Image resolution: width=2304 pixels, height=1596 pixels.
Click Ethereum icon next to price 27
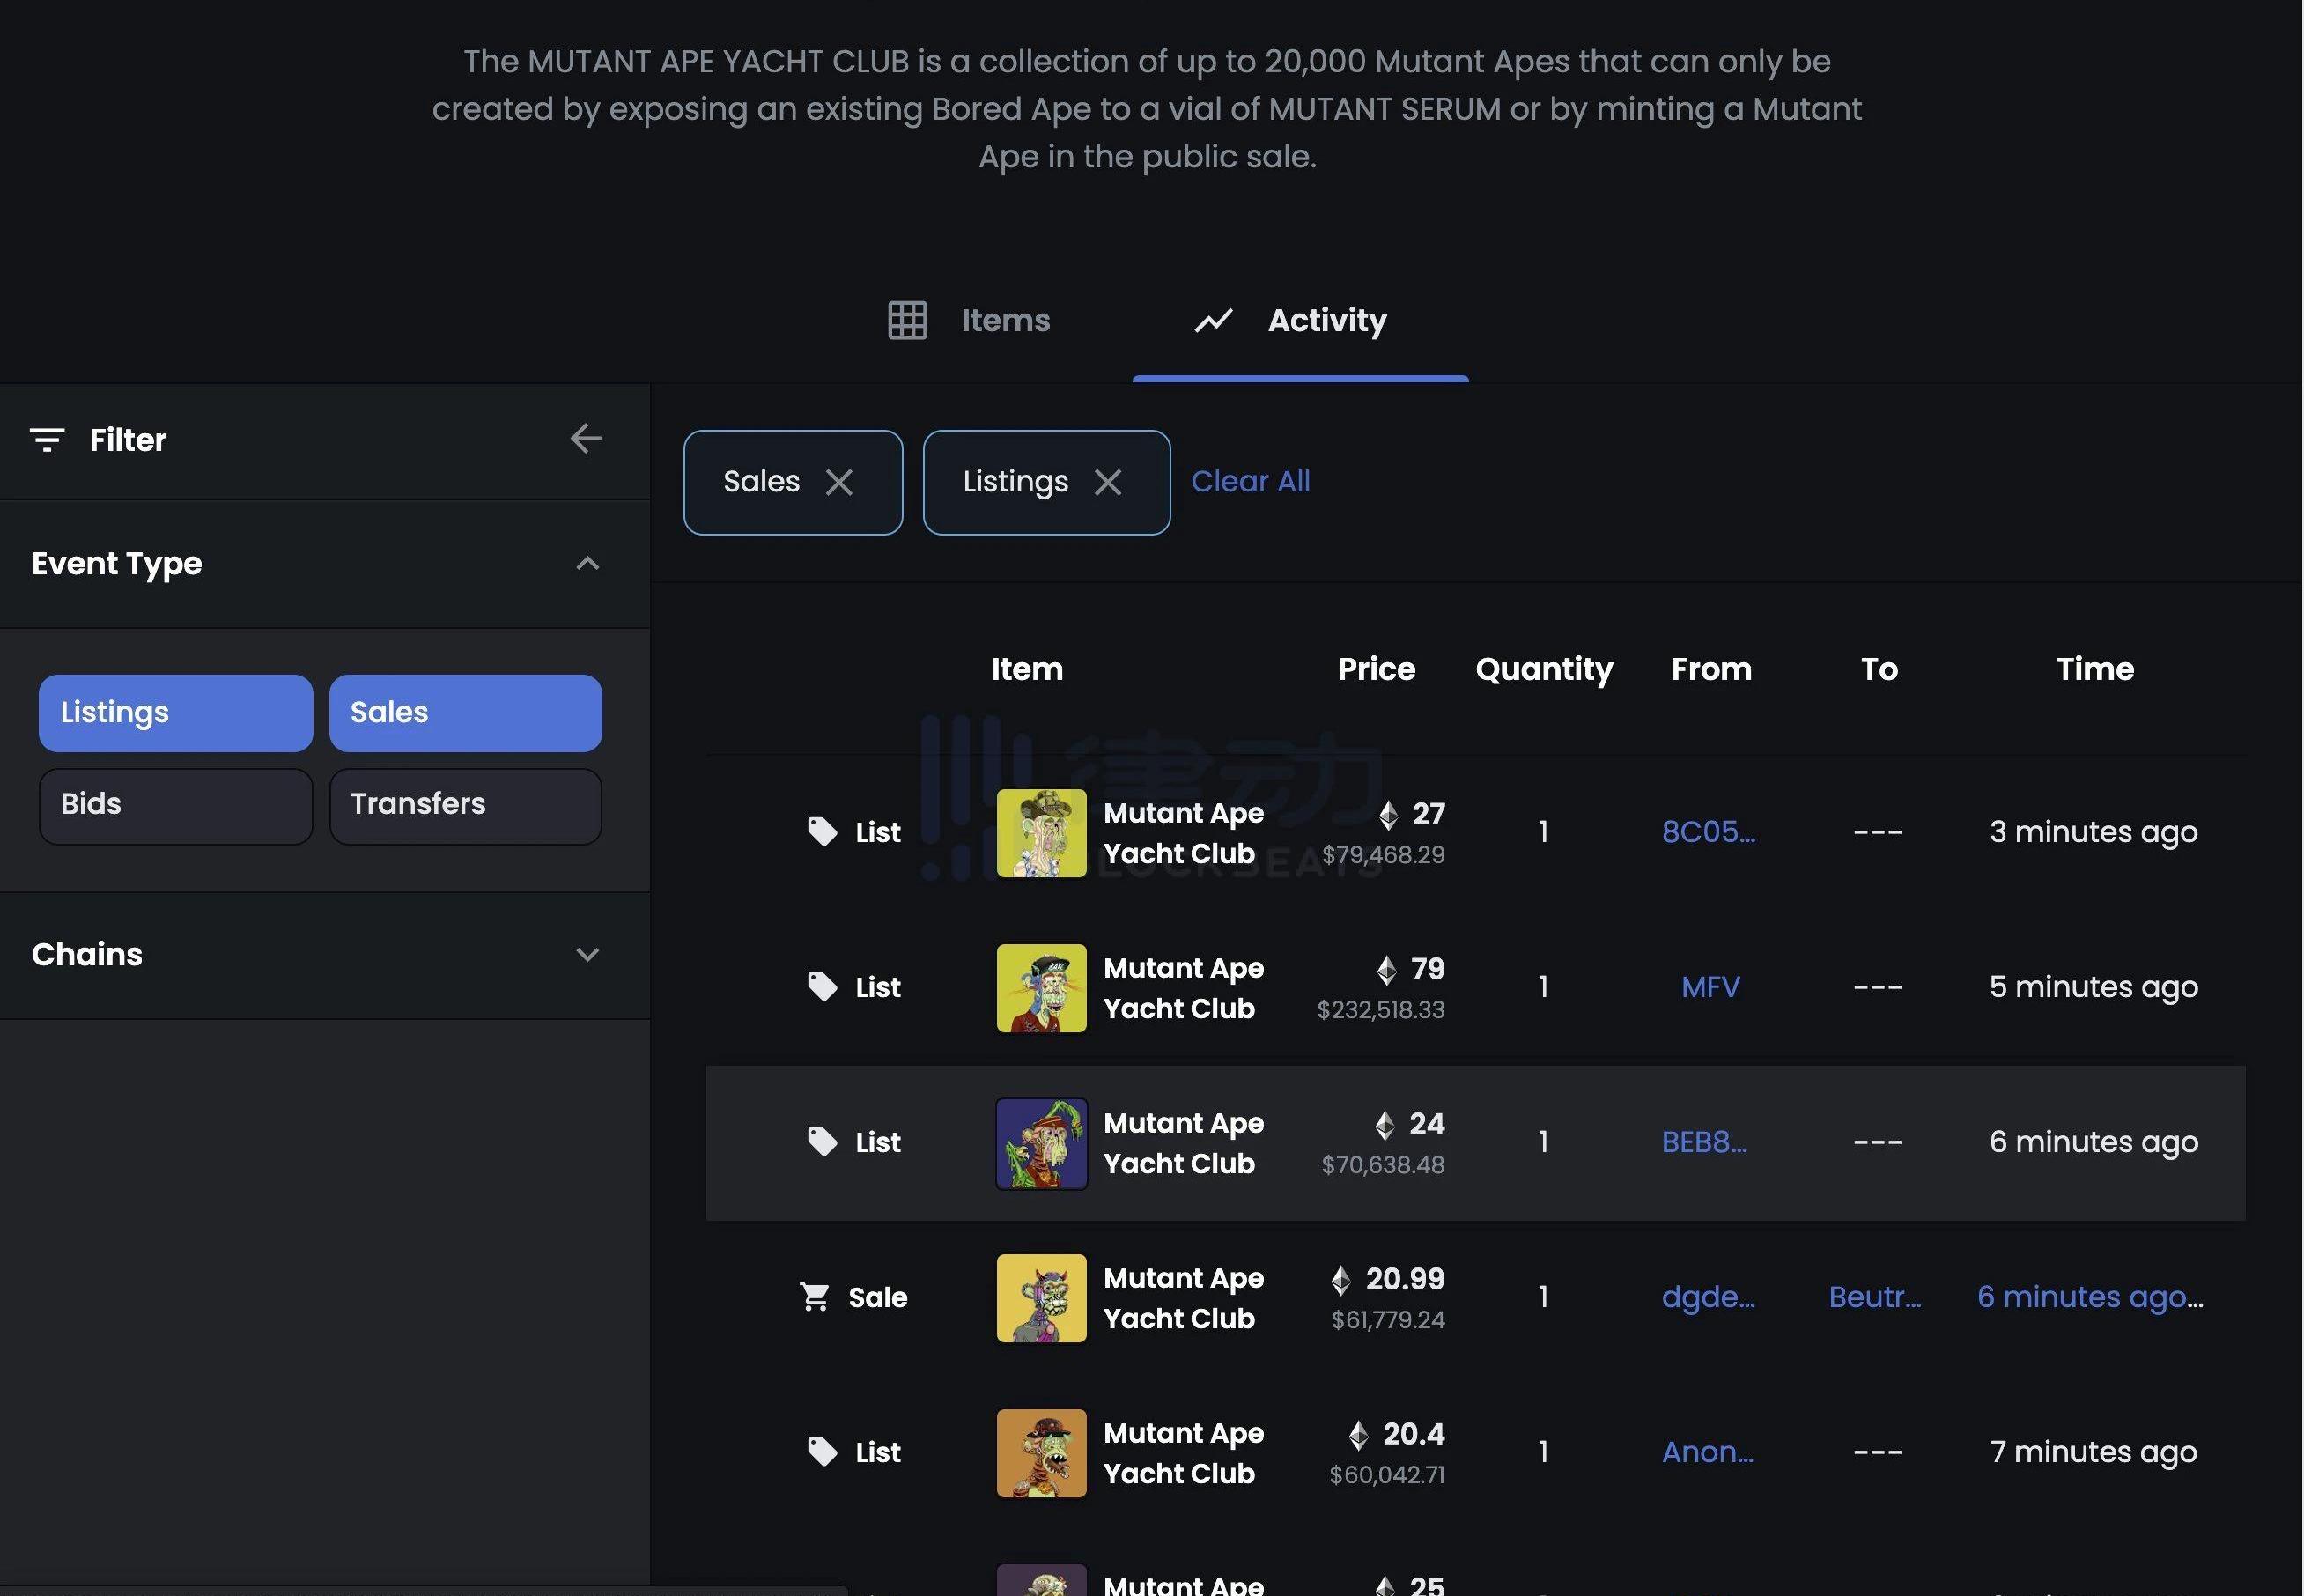pyautogui.click(x=1388, y=815)
